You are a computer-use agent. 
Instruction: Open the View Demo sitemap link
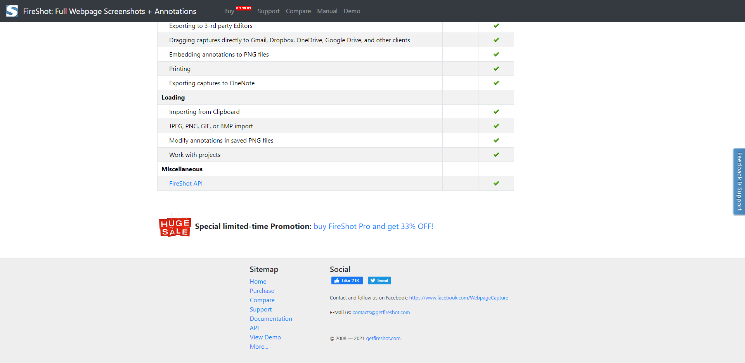tap(265, 337)
